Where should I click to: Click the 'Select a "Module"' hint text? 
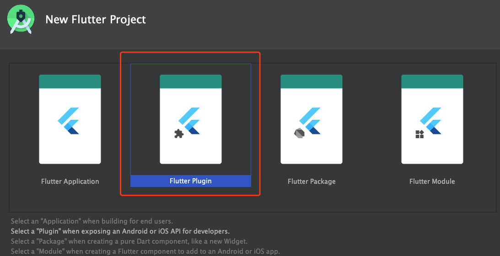point(145,251)
